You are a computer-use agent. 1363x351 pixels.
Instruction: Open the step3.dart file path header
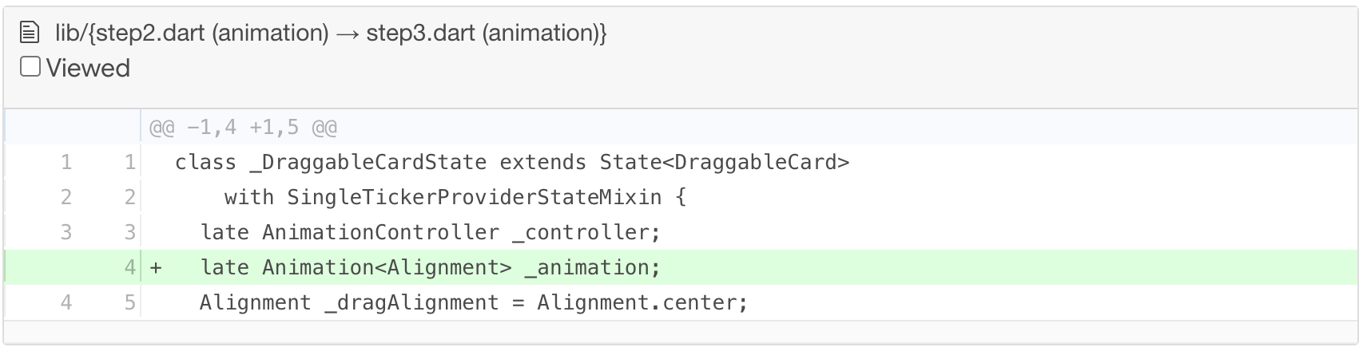tap(331, 33)
